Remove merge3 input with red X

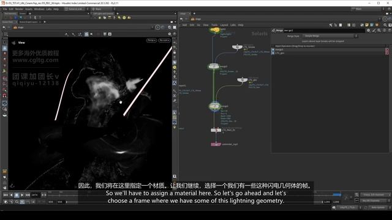[x=387, y=50]
